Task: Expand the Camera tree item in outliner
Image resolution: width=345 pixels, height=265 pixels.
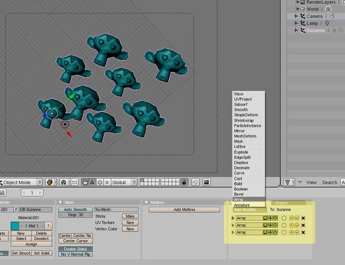Action: [x=296, y=16]
